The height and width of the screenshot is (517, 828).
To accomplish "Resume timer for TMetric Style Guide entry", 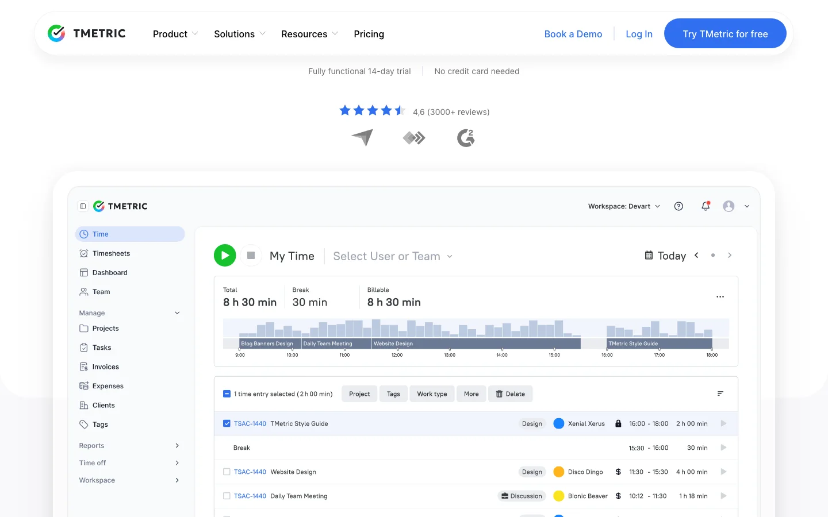I will 723,424.
